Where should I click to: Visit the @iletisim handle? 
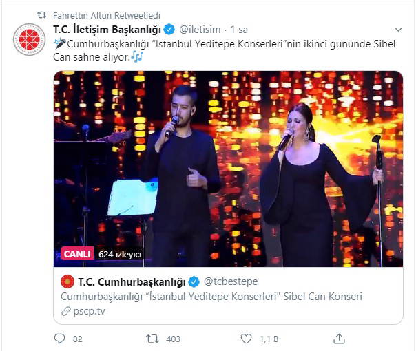coord(200,30)
